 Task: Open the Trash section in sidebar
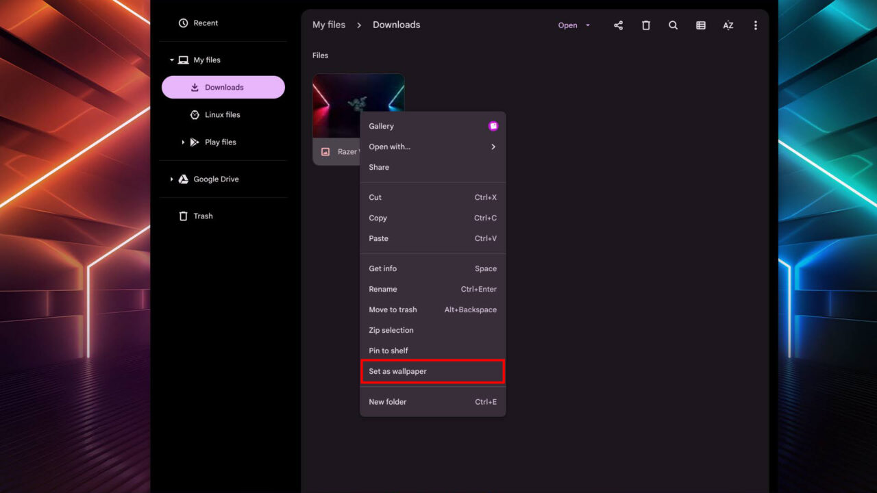tap(203, 216)
